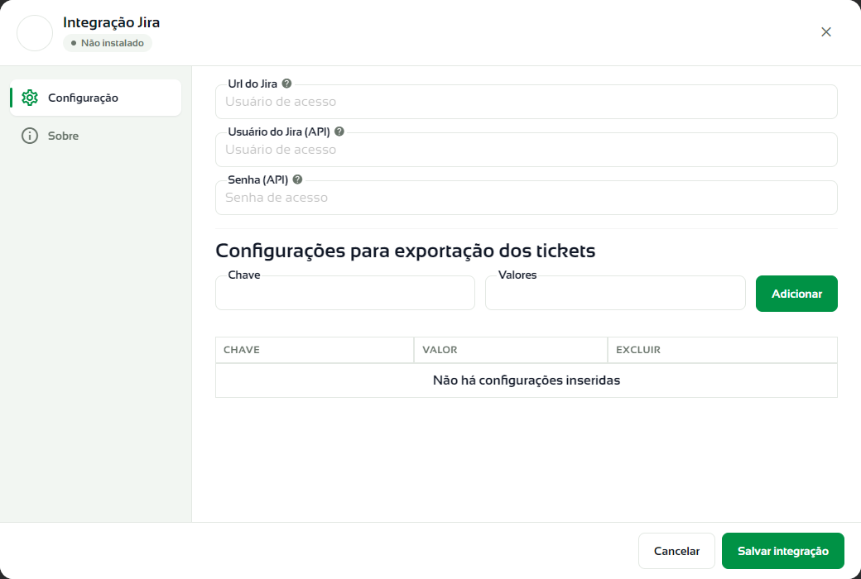Click the Adicionar button
The width and height of the screenshot is (861, 579).
[796, 294]
